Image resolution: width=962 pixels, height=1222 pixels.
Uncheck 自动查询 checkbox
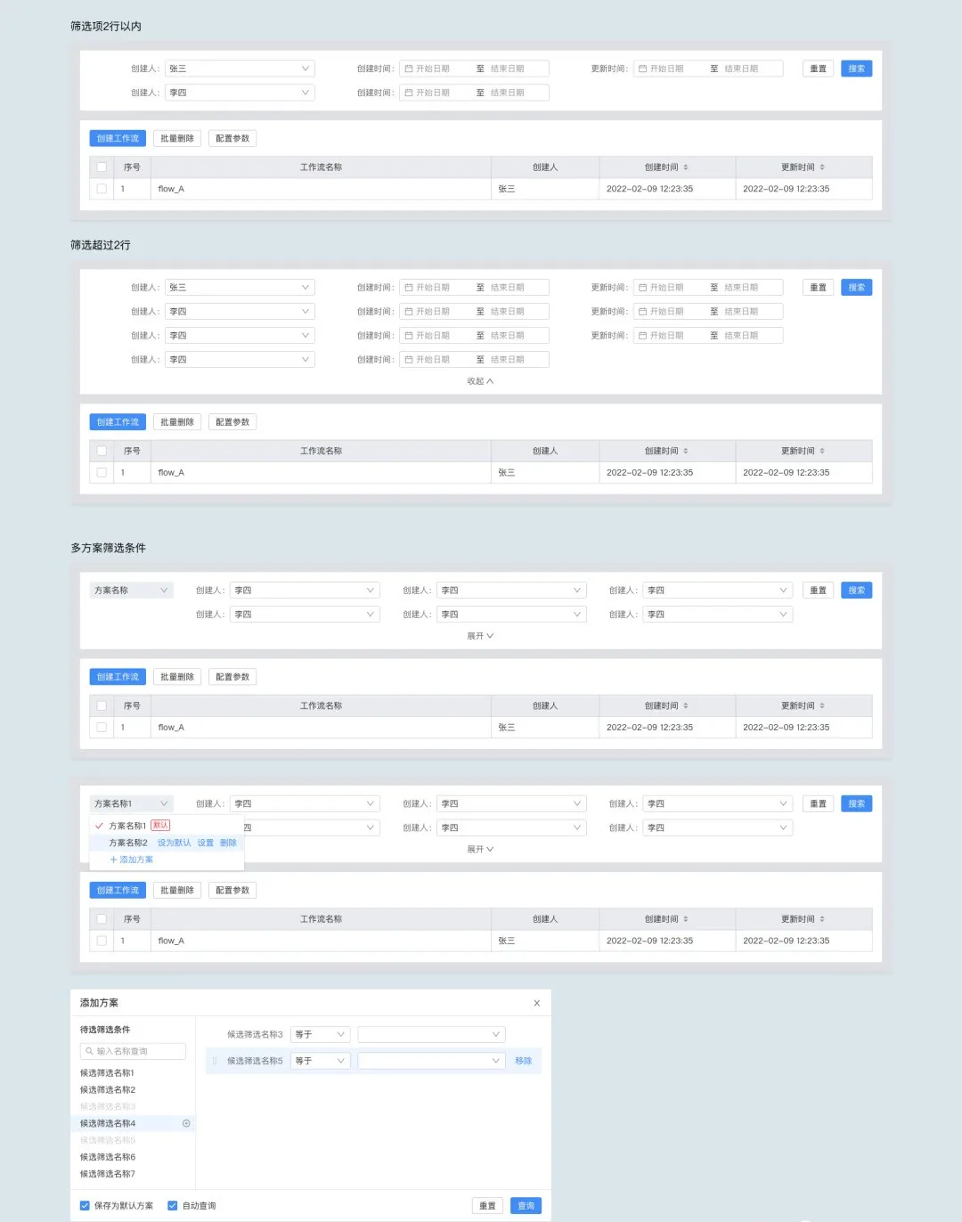pos(173,1206)
